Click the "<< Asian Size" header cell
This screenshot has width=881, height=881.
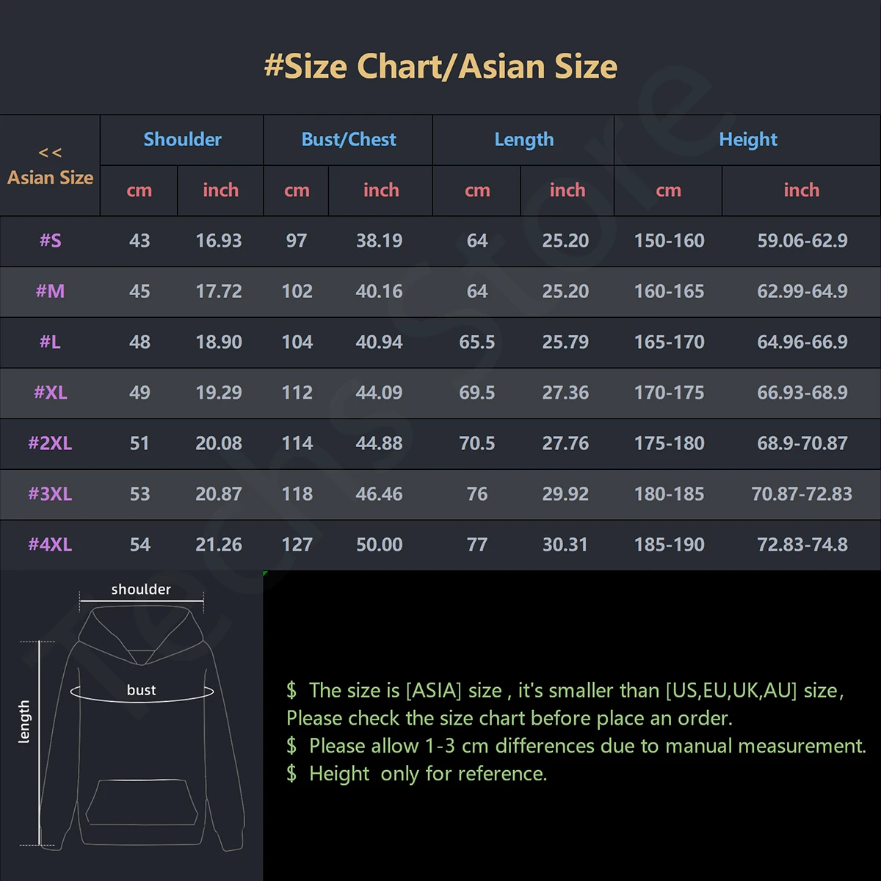pyautogui.click(x=50, y=166)
